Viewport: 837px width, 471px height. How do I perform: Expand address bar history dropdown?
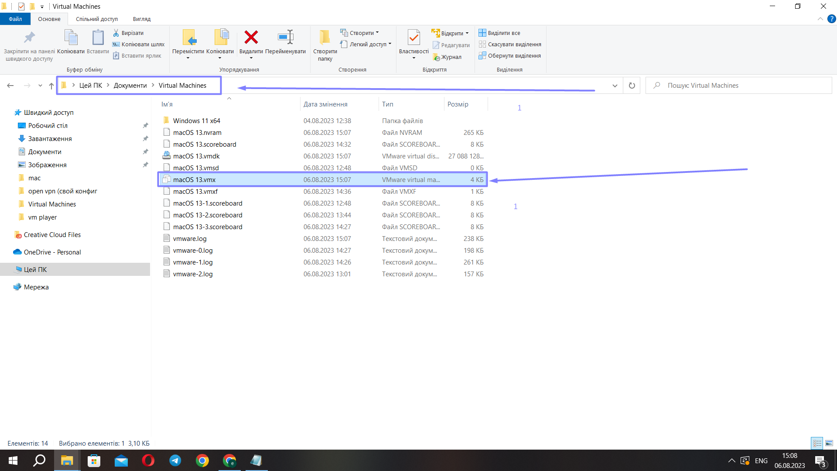tap(615, 86)
